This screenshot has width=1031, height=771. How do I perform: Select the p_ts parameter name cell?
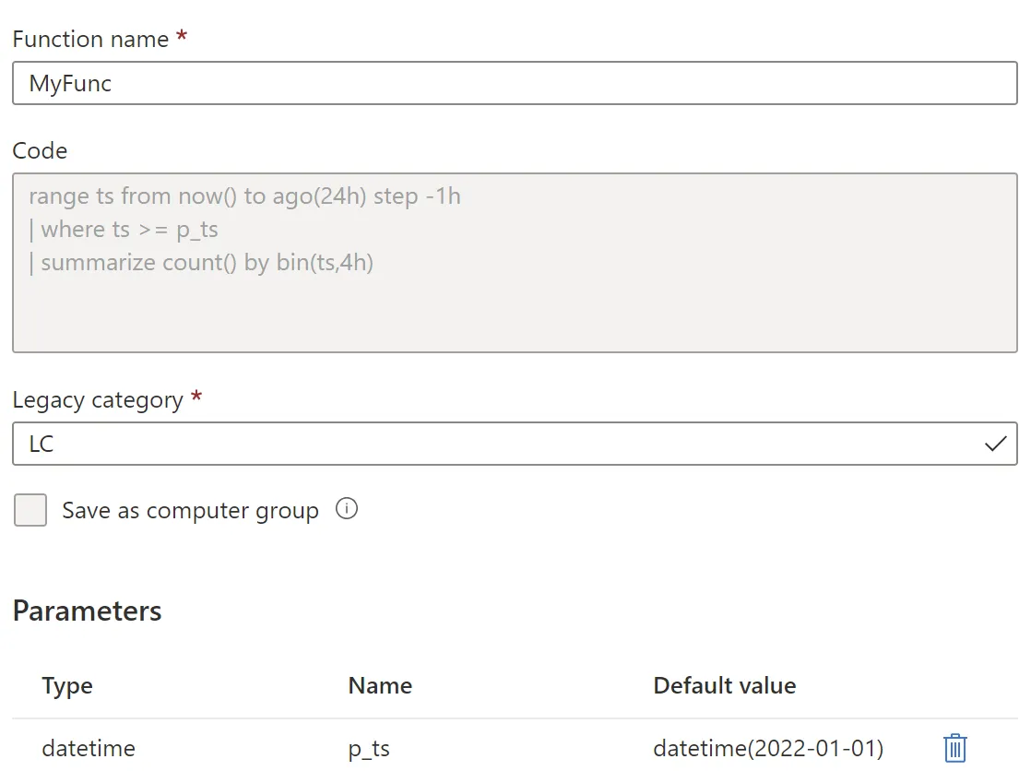369,749
